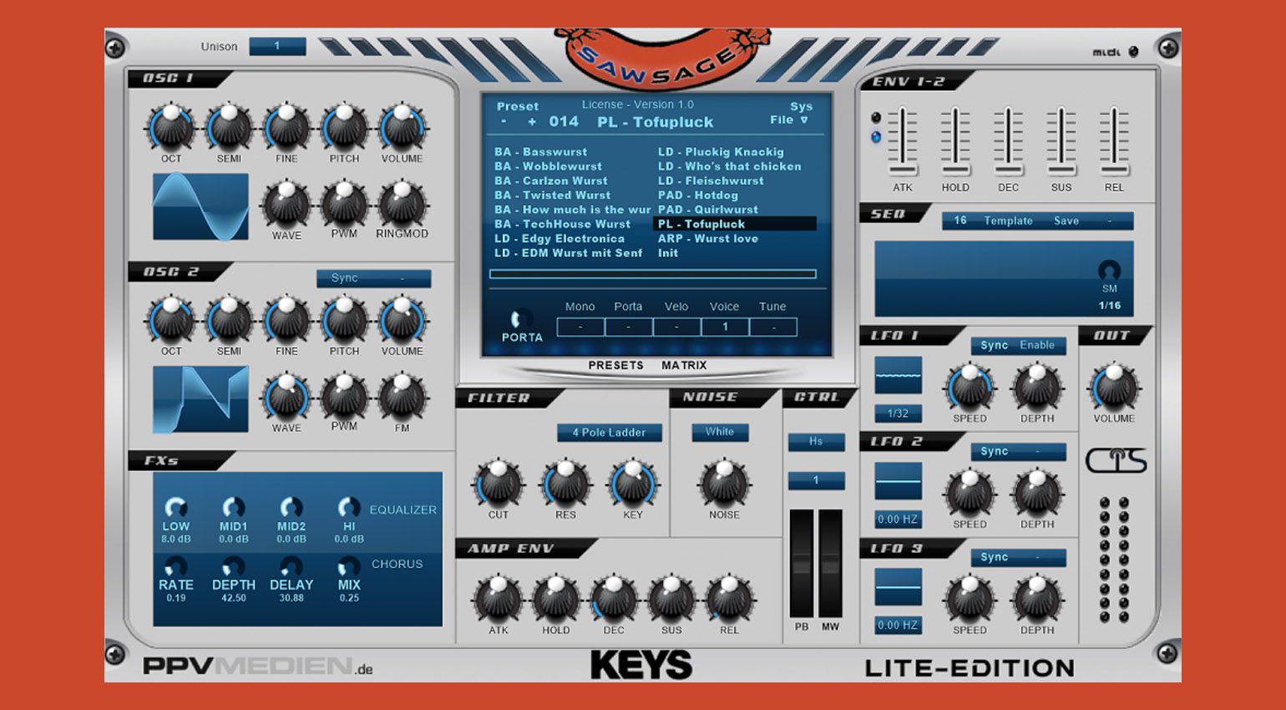Click the OSC 1 FINE knob
1286x710 pixels.
[286, 128]
